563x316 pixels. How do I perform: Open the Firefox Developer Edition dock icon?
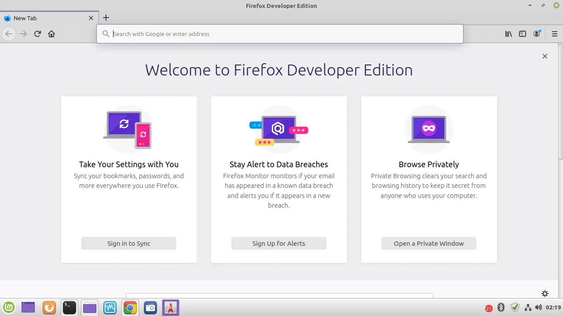tap(171, 307)
